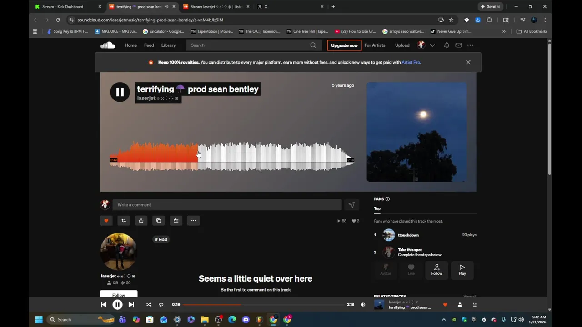Pause the track using the large hero pause button
This screenshot has height=327, width=582.
point(120,92)
